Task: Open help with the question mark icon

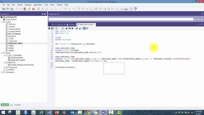Action: [x=135, y=9]
